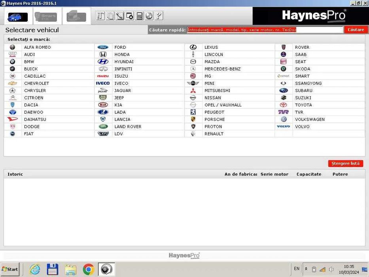The image size is (369, 277).
Task: Select the Peugeot lion logo
Action: click(193, 112)
